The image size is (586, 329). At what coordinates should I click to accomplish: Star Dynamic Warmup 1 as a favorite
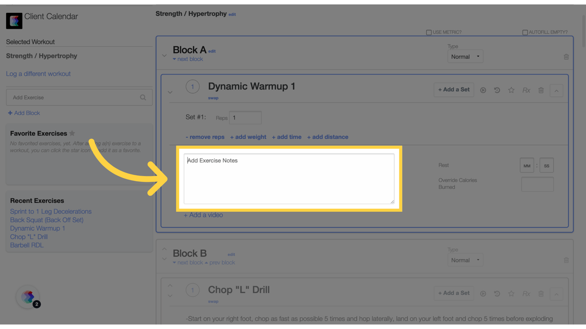[511, 90]
